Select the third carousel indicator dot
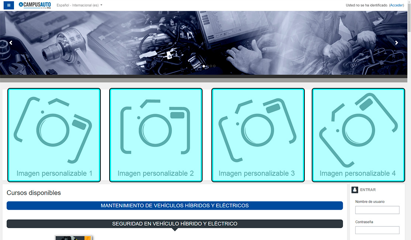The height and width of the screenshot is (240, 411). 211,66
